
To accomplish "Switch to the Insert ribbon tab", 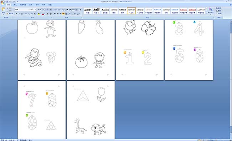I will click(15, 5).
